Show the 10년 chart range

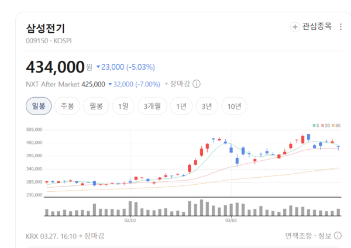click(x=234, y=106)
